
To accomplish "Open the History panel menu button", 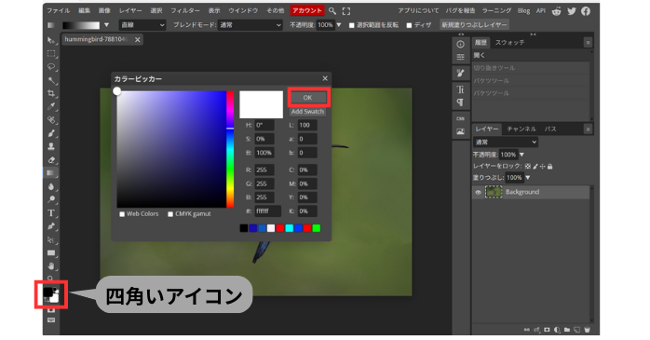I will pyautogui.click(x=588, y=43).
